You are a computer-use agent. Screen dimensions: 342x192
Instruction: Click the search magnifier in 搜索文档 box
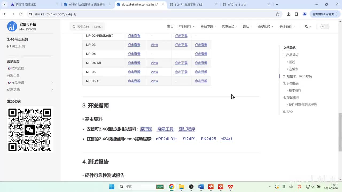(74, 27)
